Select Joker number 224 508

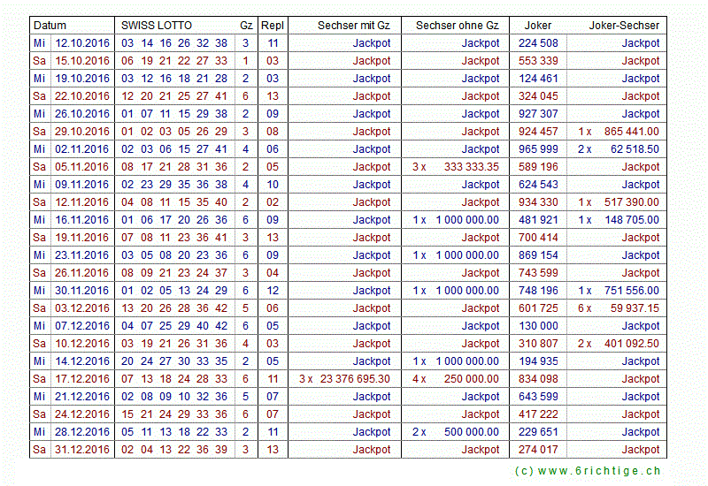pyautogui.click(x=538, y=43)
